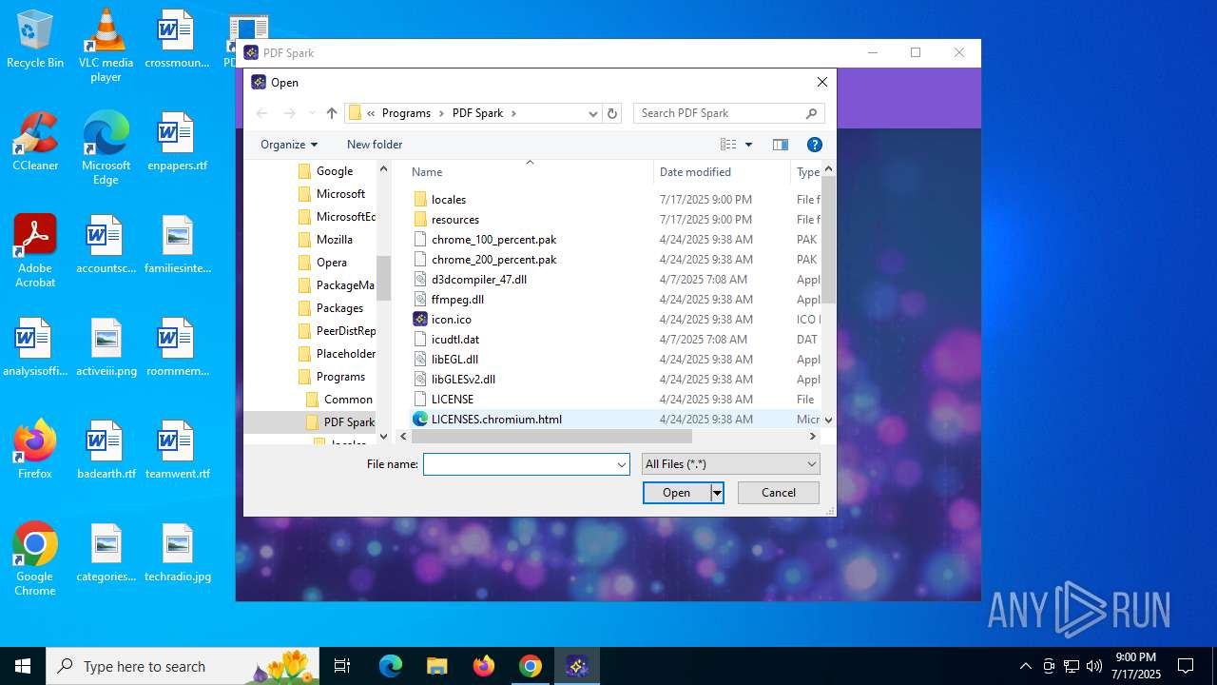Open address bar path history dropdown
1217x685 pixels.
pyautogui.click(x=593, y=113)
